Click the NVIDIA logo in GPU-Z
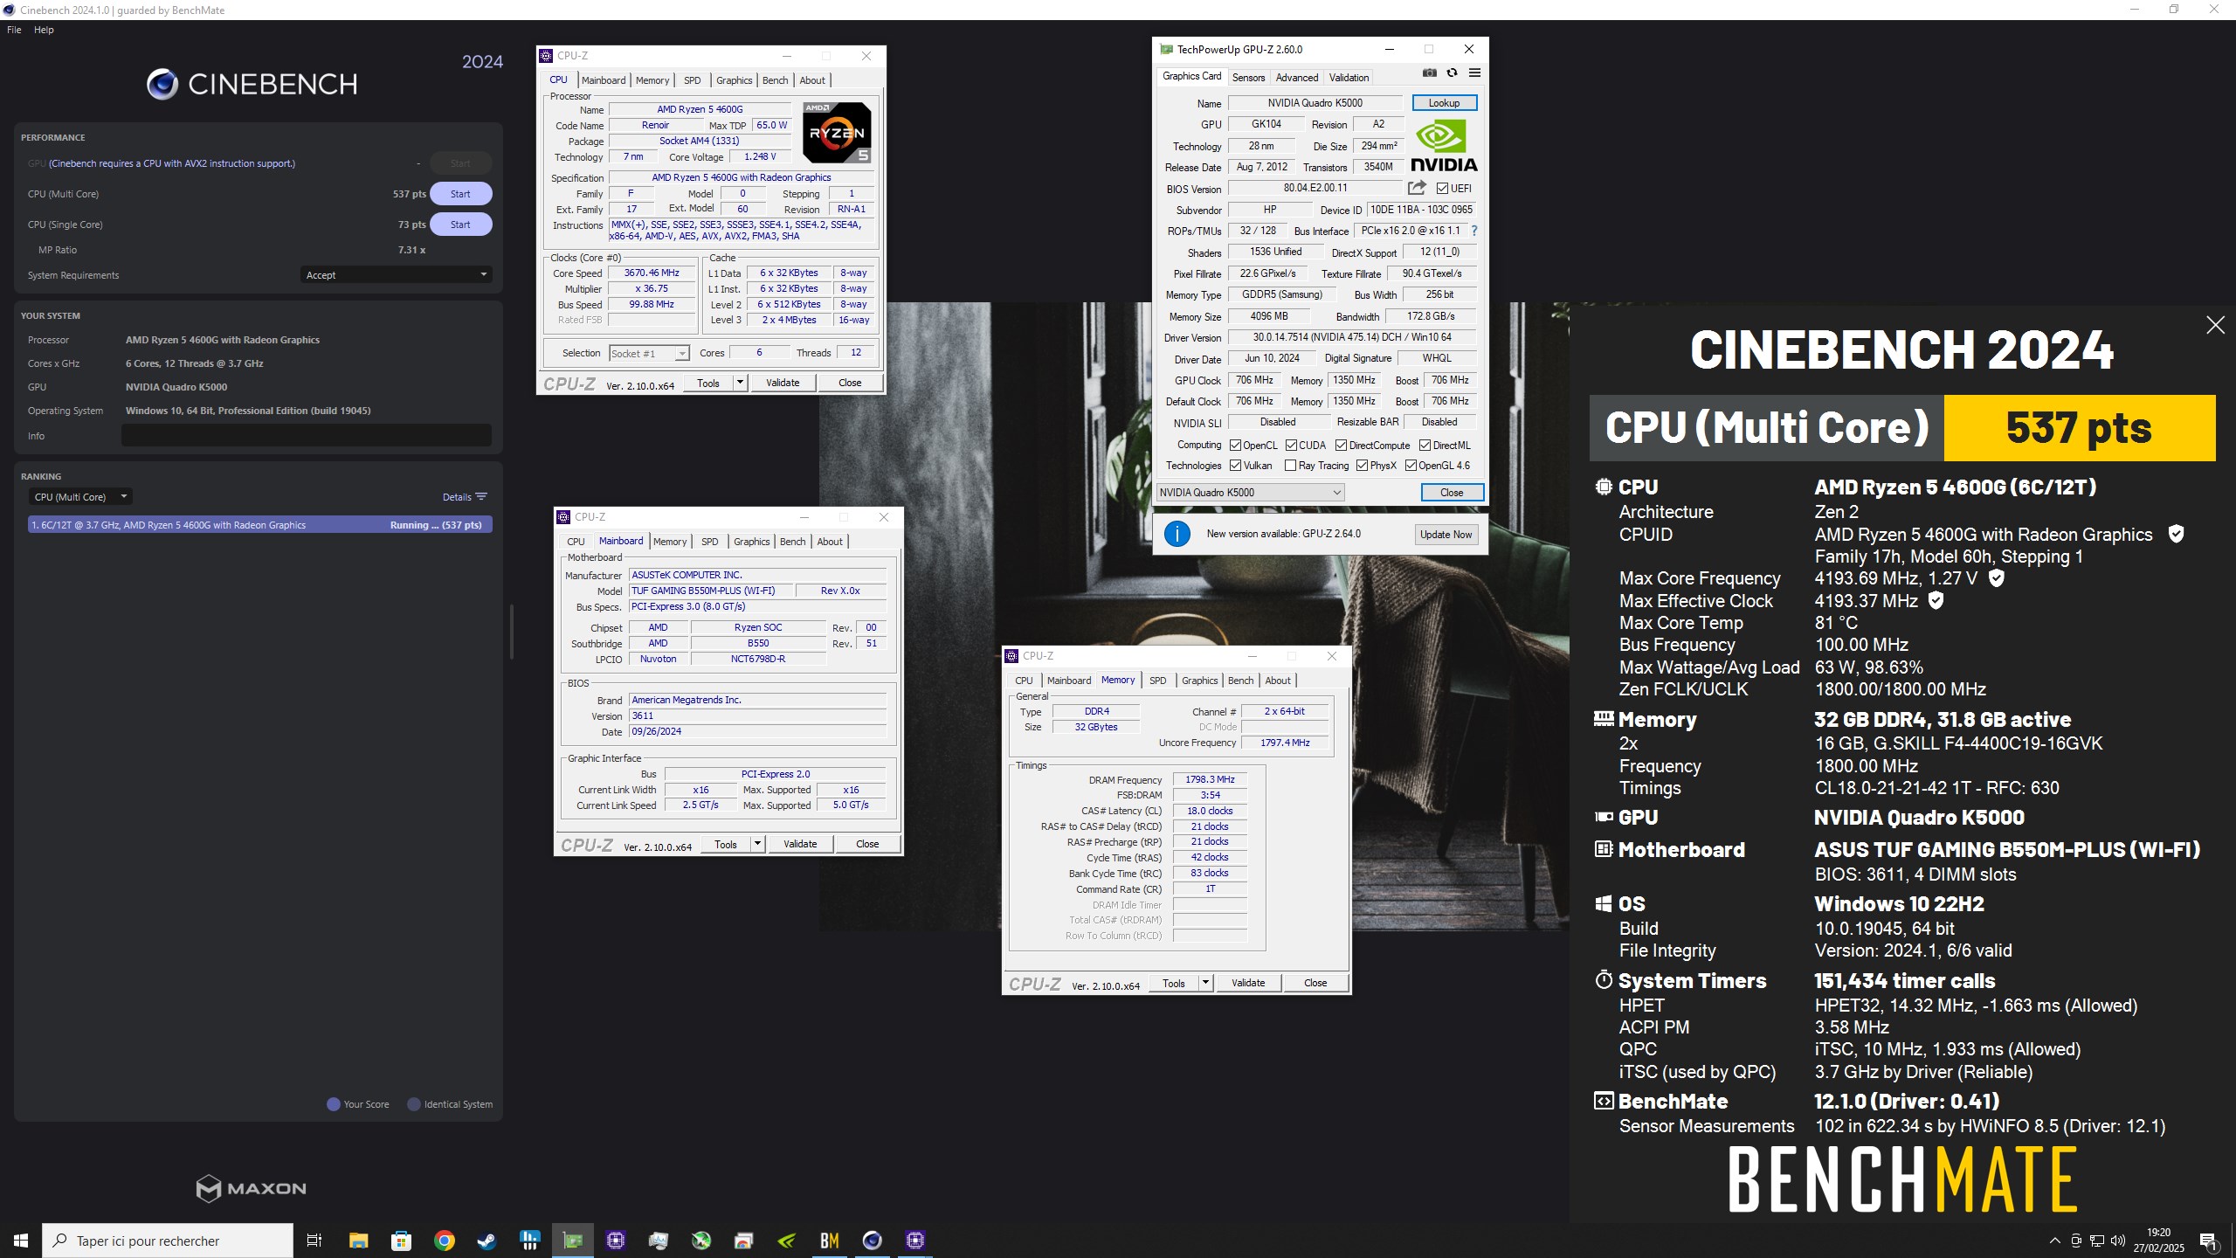Viewport: 2236px width, 1258px height. pyautogui.click(x=1444, y=145)
